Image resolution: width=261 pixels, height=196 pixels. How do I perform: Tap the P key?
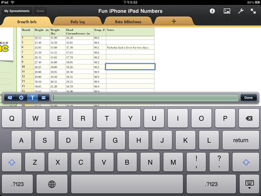(x=225, y=118)
